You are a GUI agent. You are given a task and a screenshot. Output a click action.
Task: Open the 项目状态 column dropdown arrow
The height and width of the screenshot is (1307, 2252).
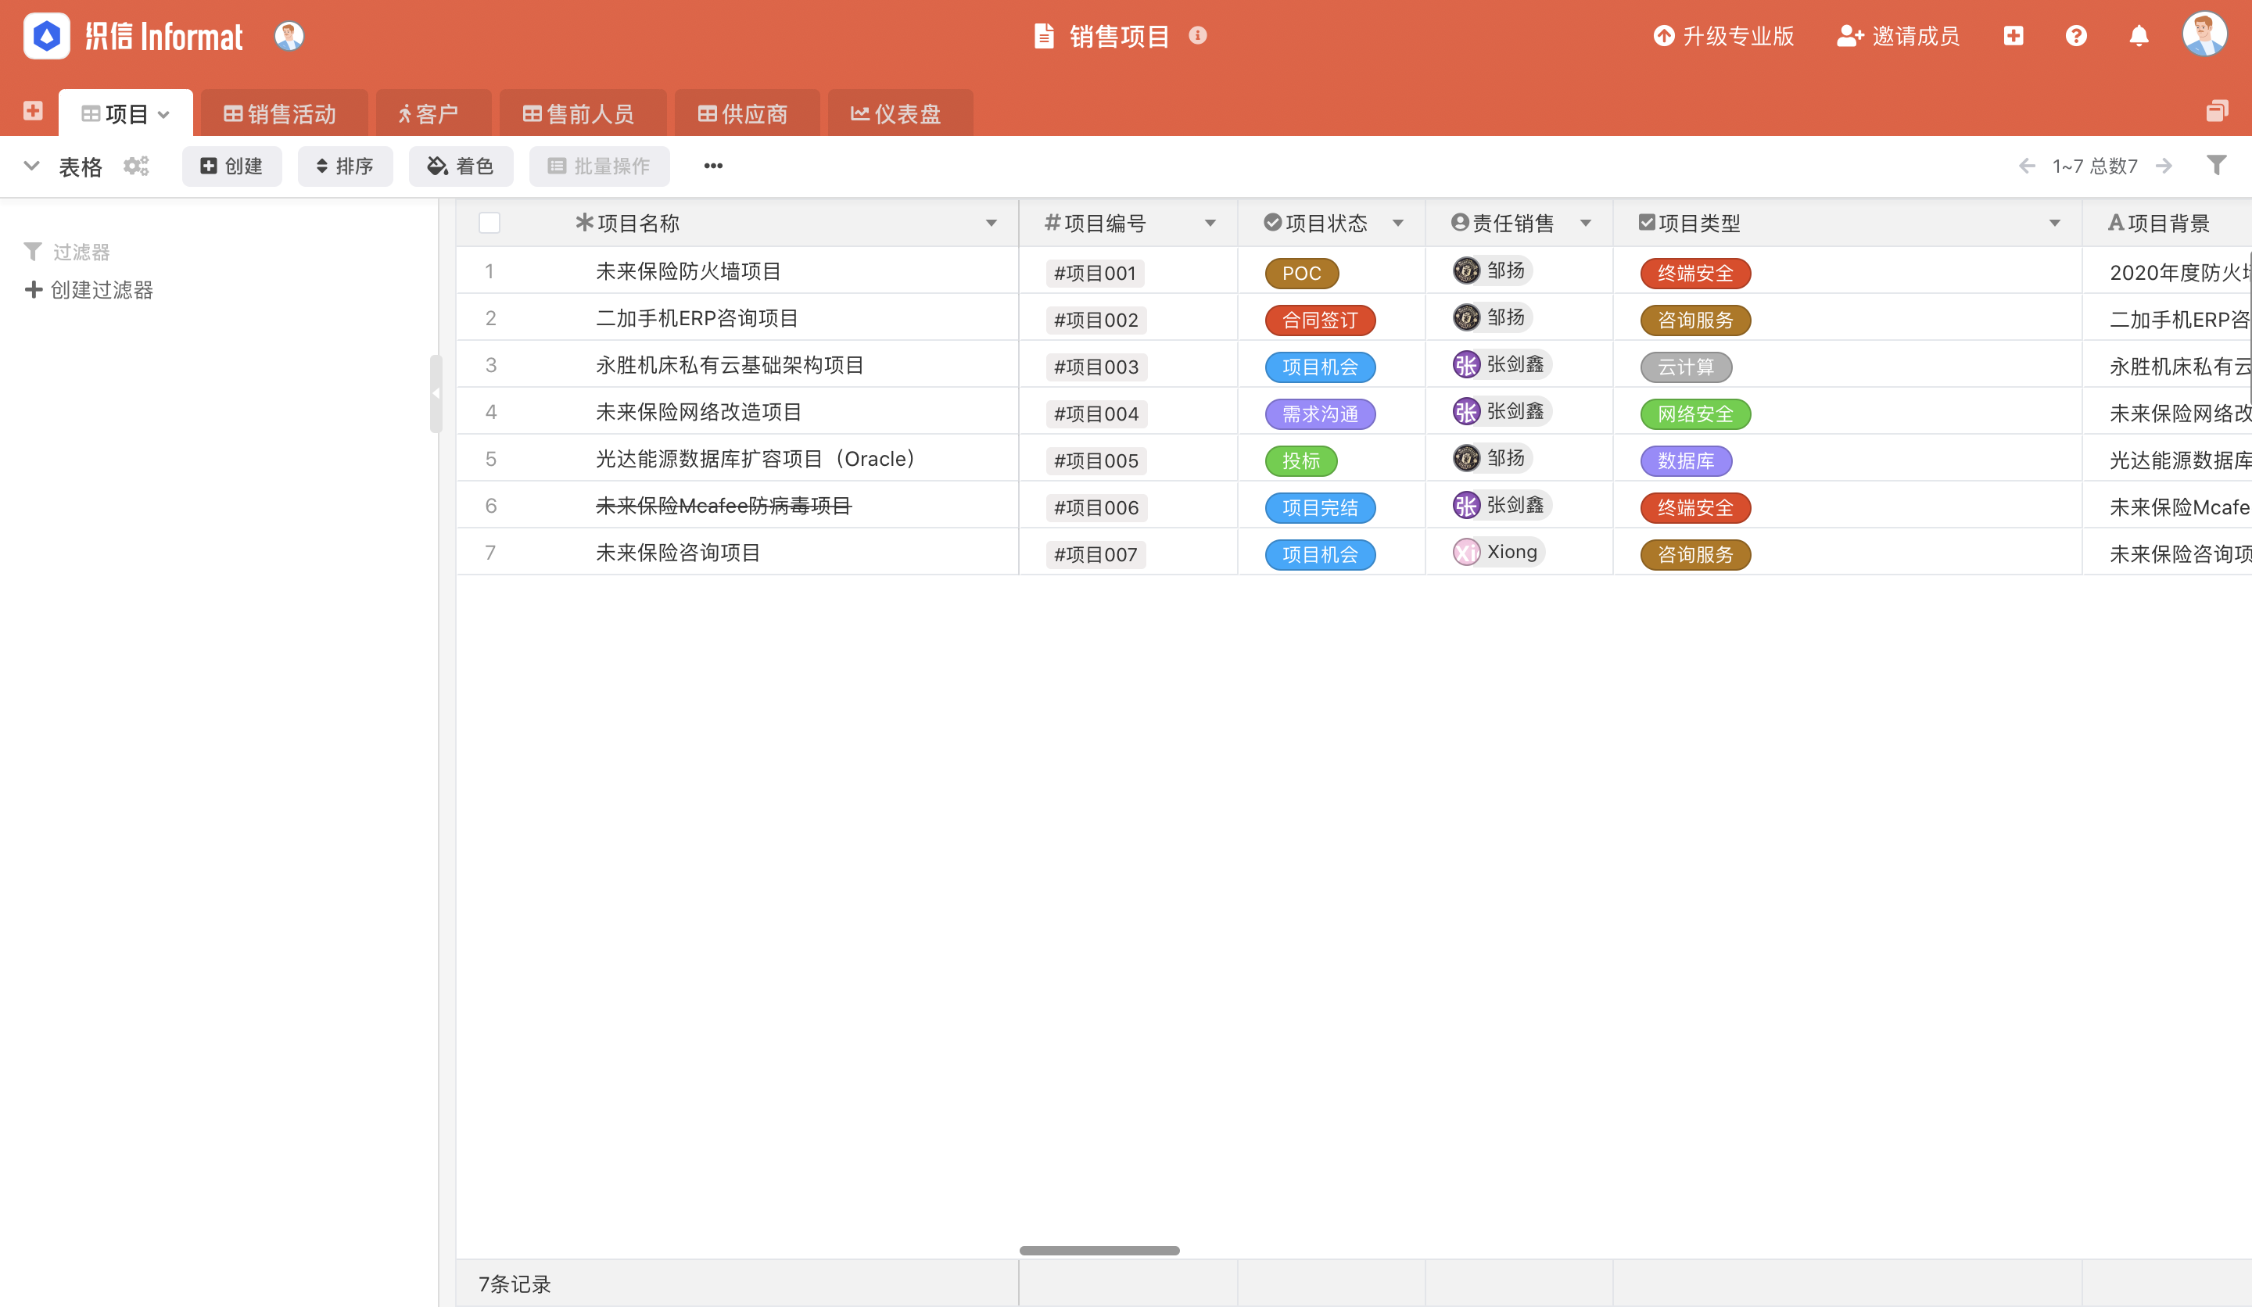[1400, 223]
